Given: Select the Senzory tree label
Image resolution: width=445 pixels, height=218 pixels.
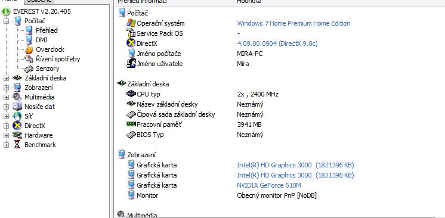Looking at the screenshot, I should [47, 68].
